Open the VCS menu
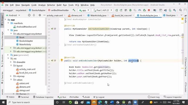The width and height of the screenshot is (188, 105). [x=77, y=5]
